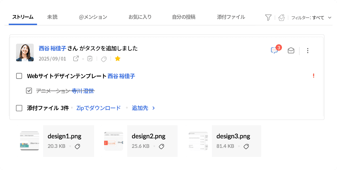Check the 添付ファイル 3件 checkbox
This screenshot has height=170, width=337.
tap(19, 108)
